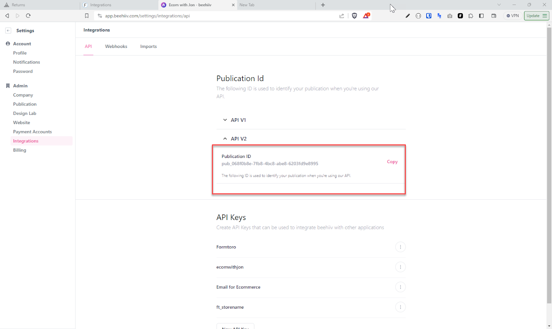Open Brave Rewards triangle icon
The width and height of the screenshot is (552, 329).
point(366,16)
